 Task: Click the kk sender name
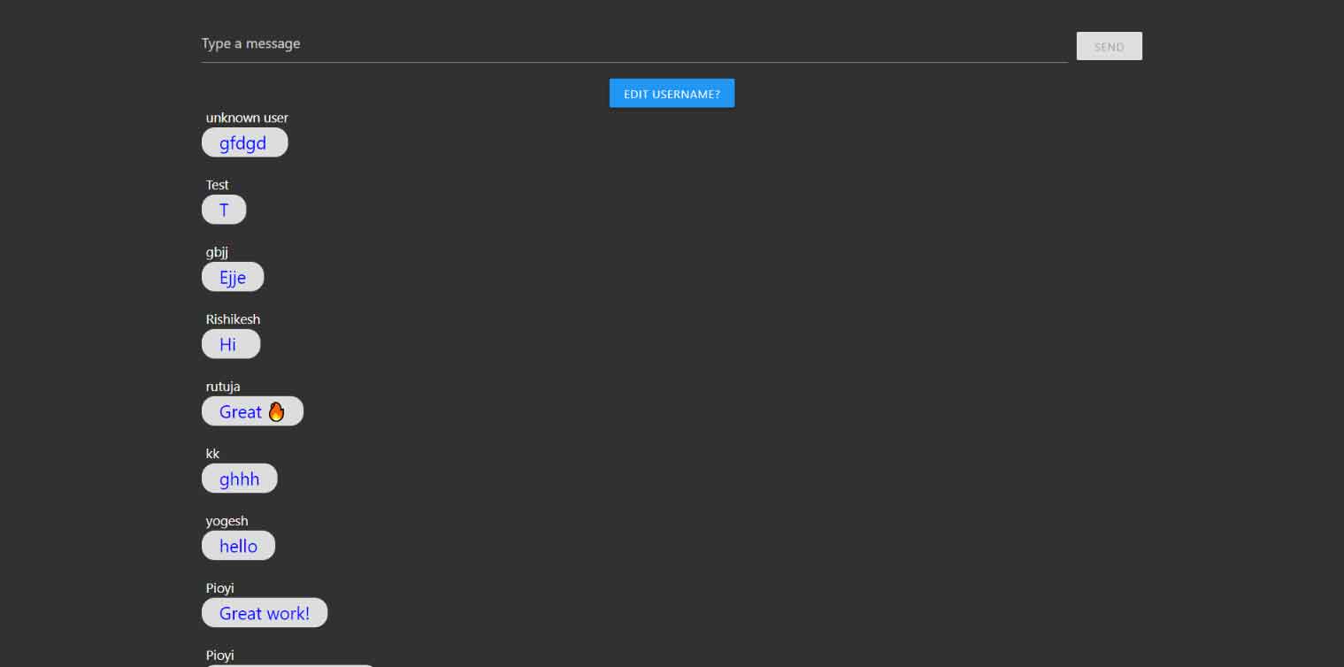[213, 454]
